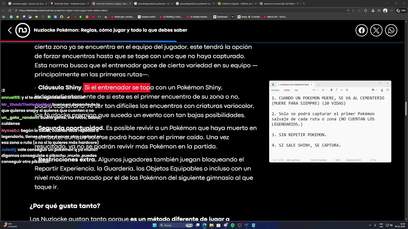Open Notepad settings gear
The height and width of the screenshot is (229, 408).
tap(388, 90)
